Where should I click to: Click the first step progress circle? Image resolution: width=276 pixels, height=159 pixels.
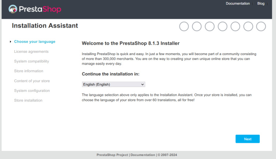click(x=184, y=26)
